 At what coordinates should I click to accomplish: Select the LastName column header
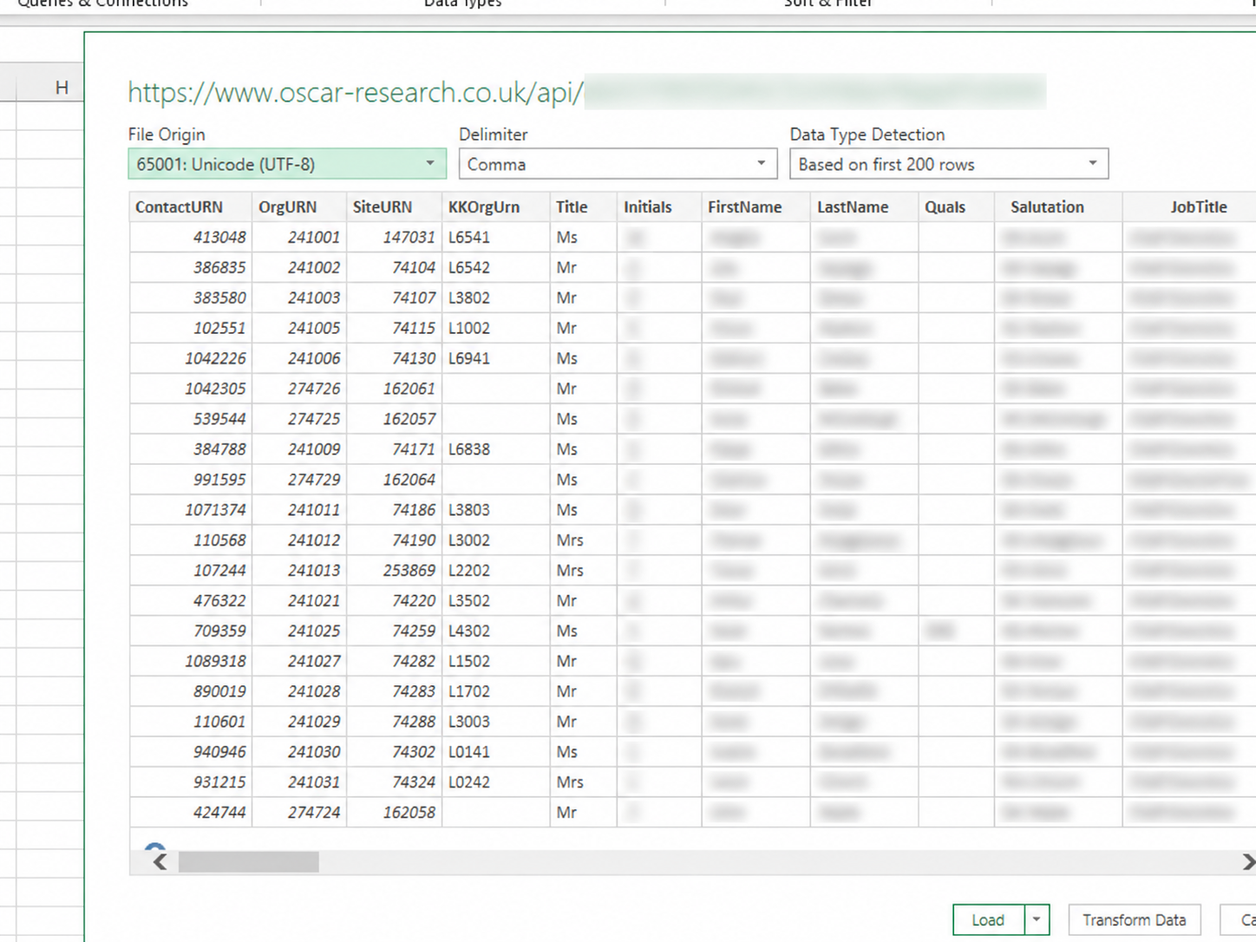[865, 207]
